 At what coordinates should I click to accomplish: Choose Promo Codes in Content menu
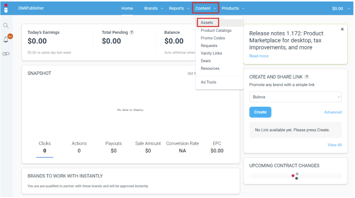(x=213, y=38)
